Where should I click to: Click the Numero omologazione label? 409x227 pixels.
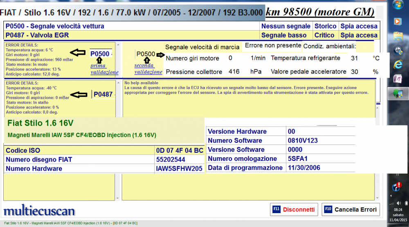pos(242,159)
